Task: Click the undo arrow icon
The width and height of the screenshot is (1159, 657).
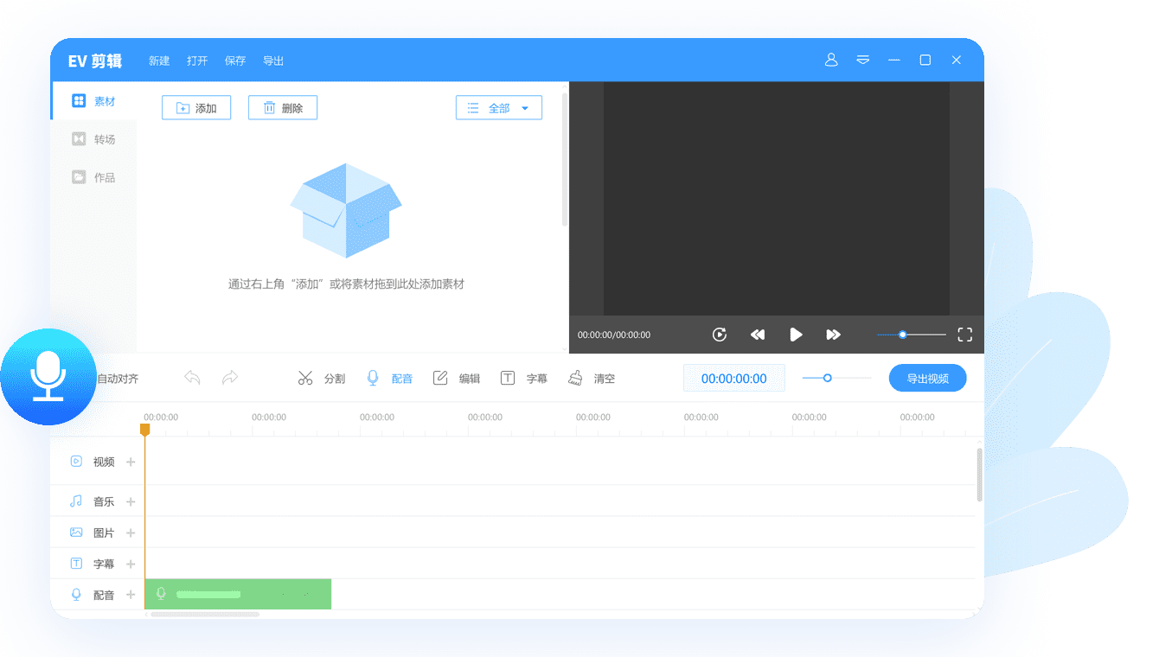Action: click(x=192, y=378)
